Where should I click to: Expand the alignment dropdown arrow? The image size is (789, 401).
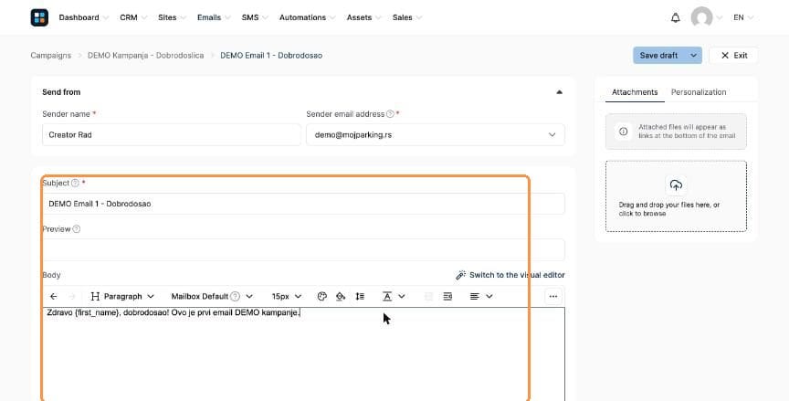tap(489, 296)
